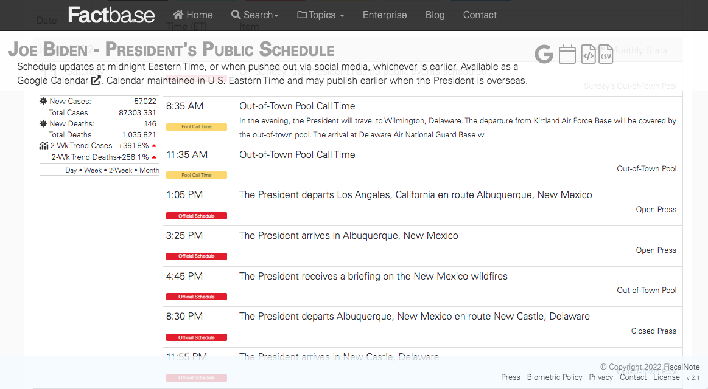Open the License footer link

[666, 377]
